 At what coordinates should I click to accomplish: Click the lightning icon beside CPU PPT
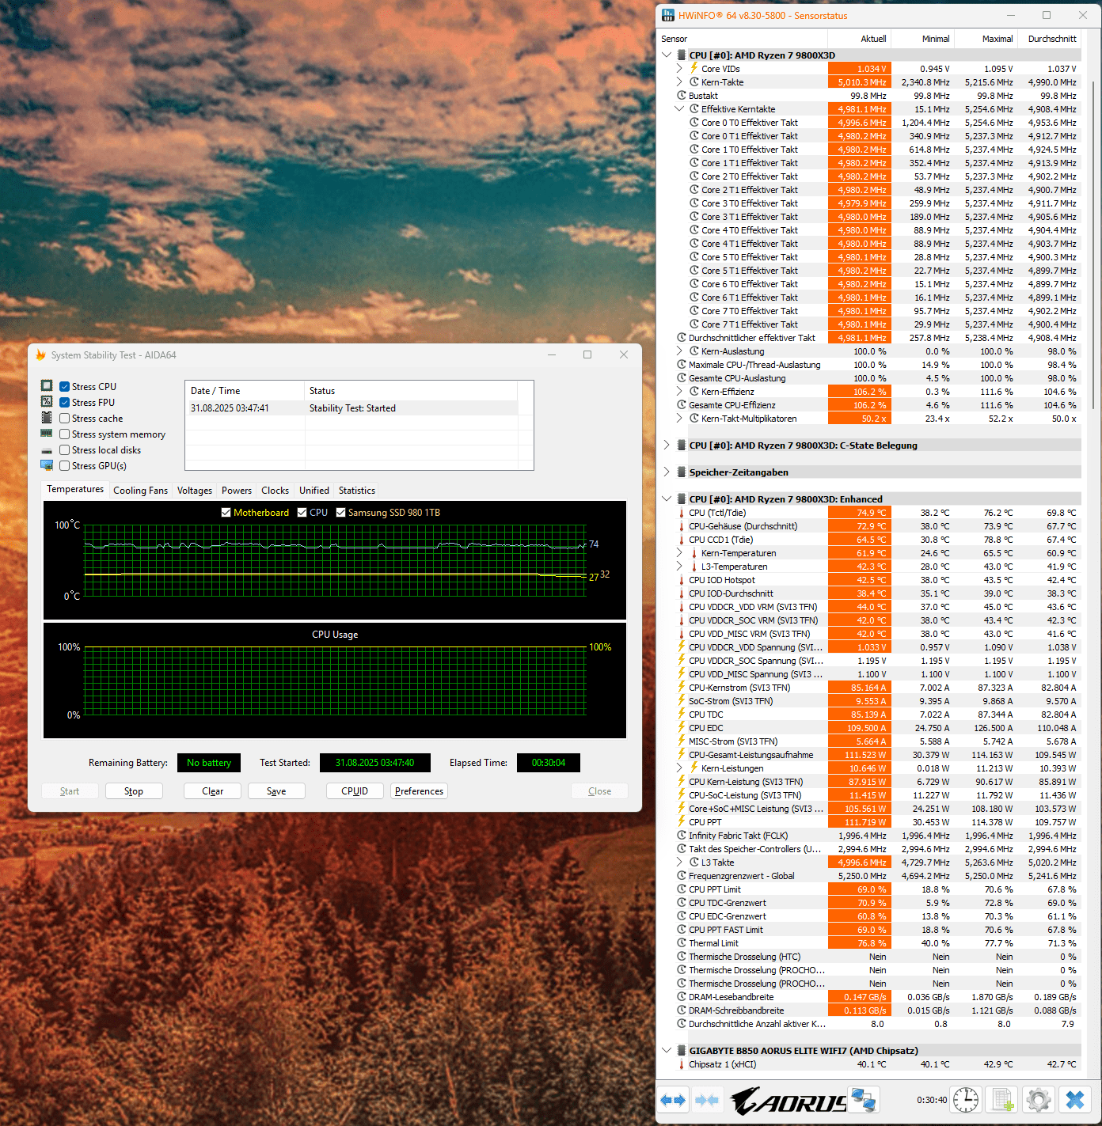[x=682, y=821]
